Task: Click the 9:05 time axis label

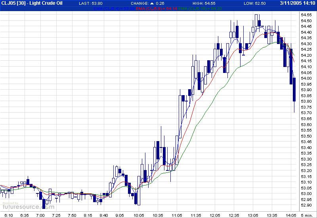Action: (x=119, y=215)
